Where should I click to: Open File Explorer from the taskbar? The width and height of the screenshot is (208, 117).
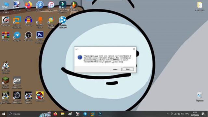[x=63, y=114]
